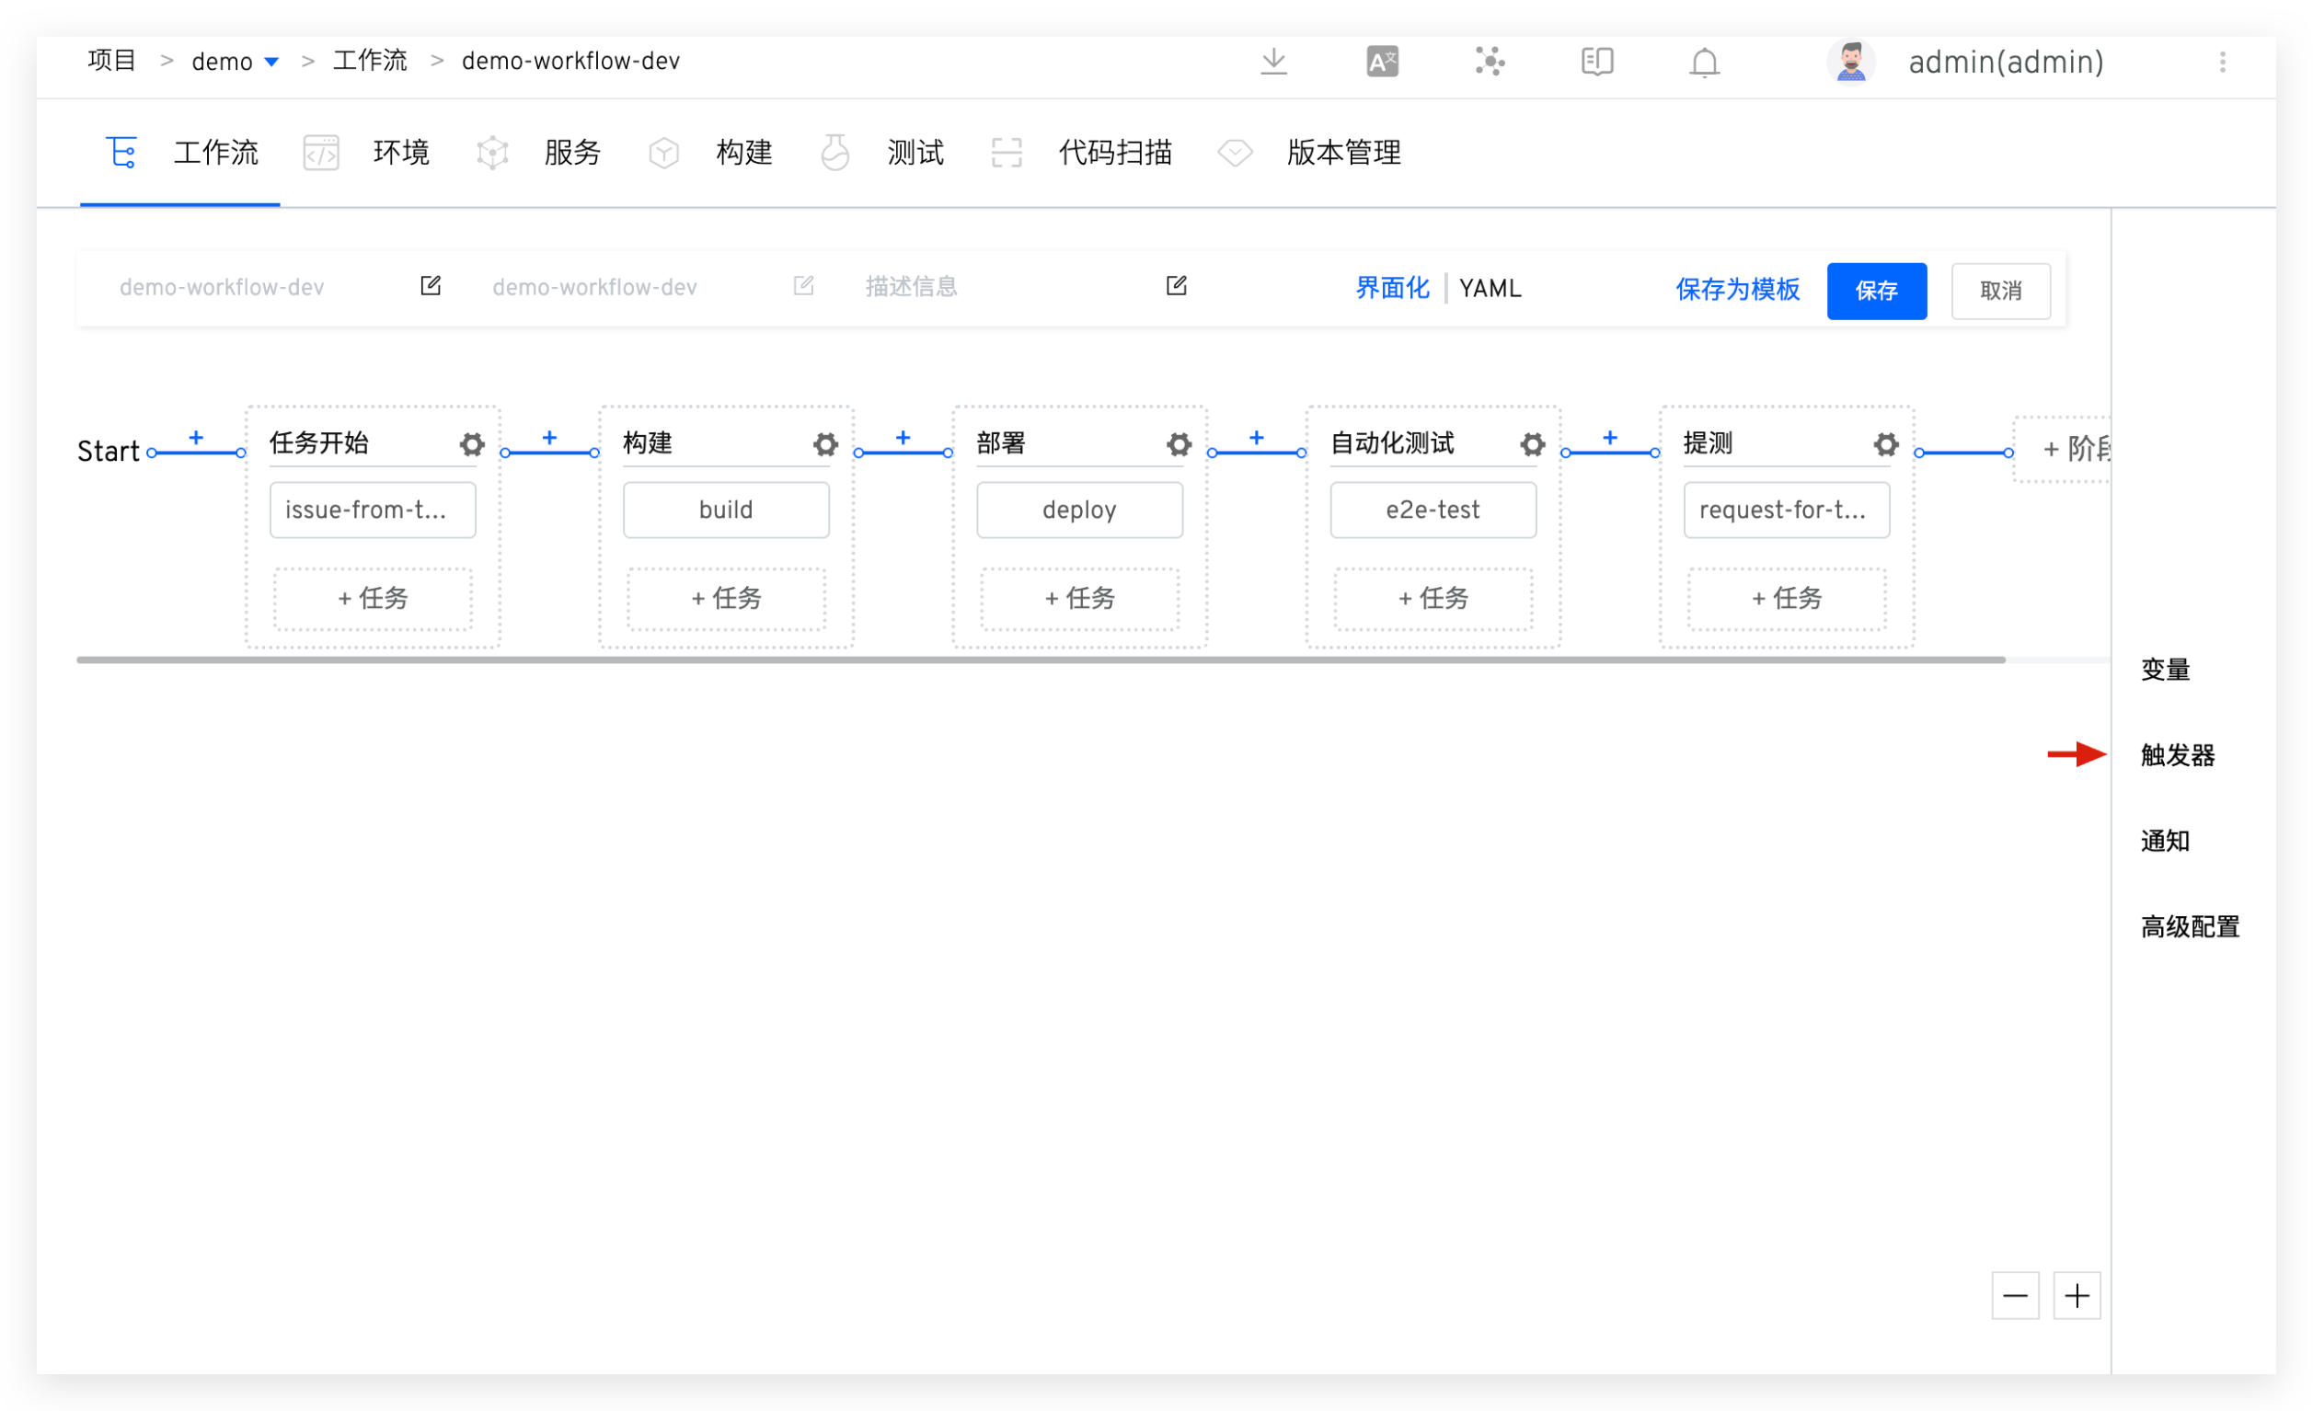Open the language translation icon
2313x1411 pixels.
1382,62
